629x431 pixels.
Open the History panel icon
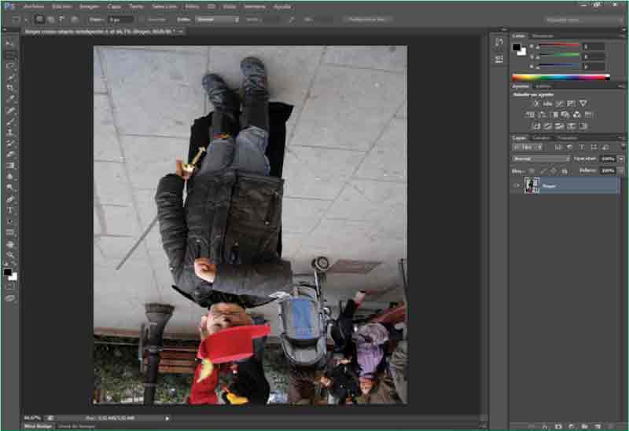pos(498,42)
